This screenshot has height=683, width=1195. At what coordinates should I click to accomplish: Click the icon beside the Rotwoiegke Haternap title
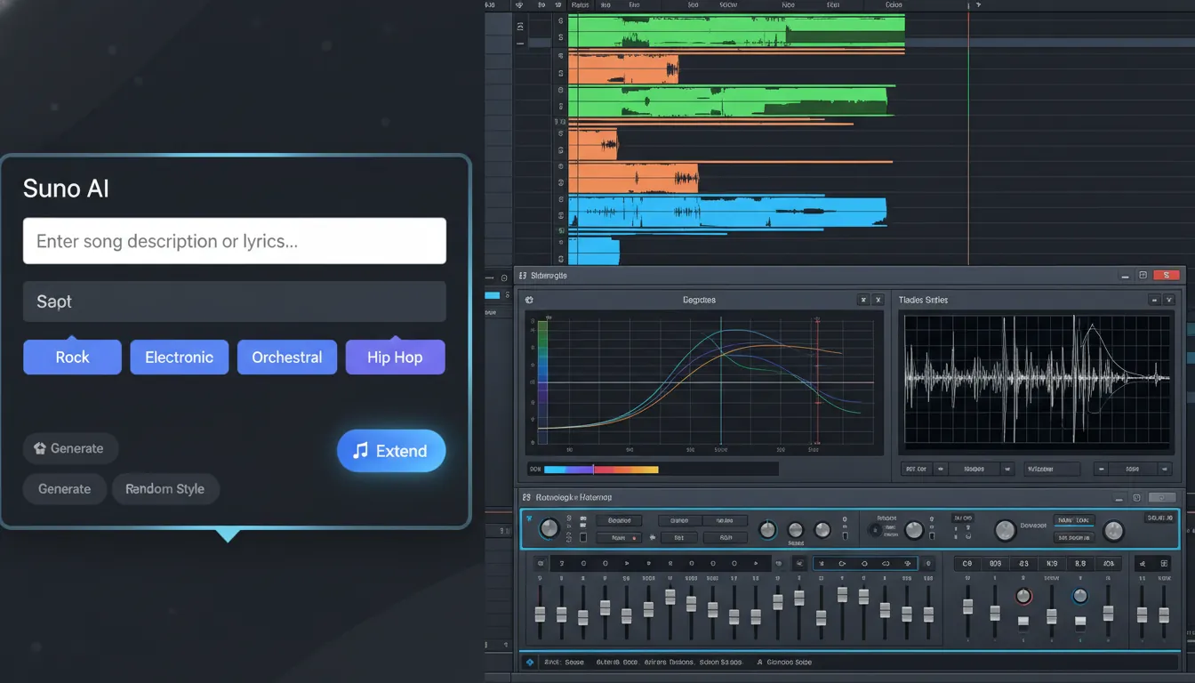coord(526,497)
